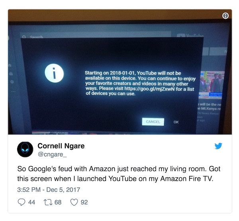Like the tweet with heart icon
Viewport: 239px width, 221px height.
[74, 202]
